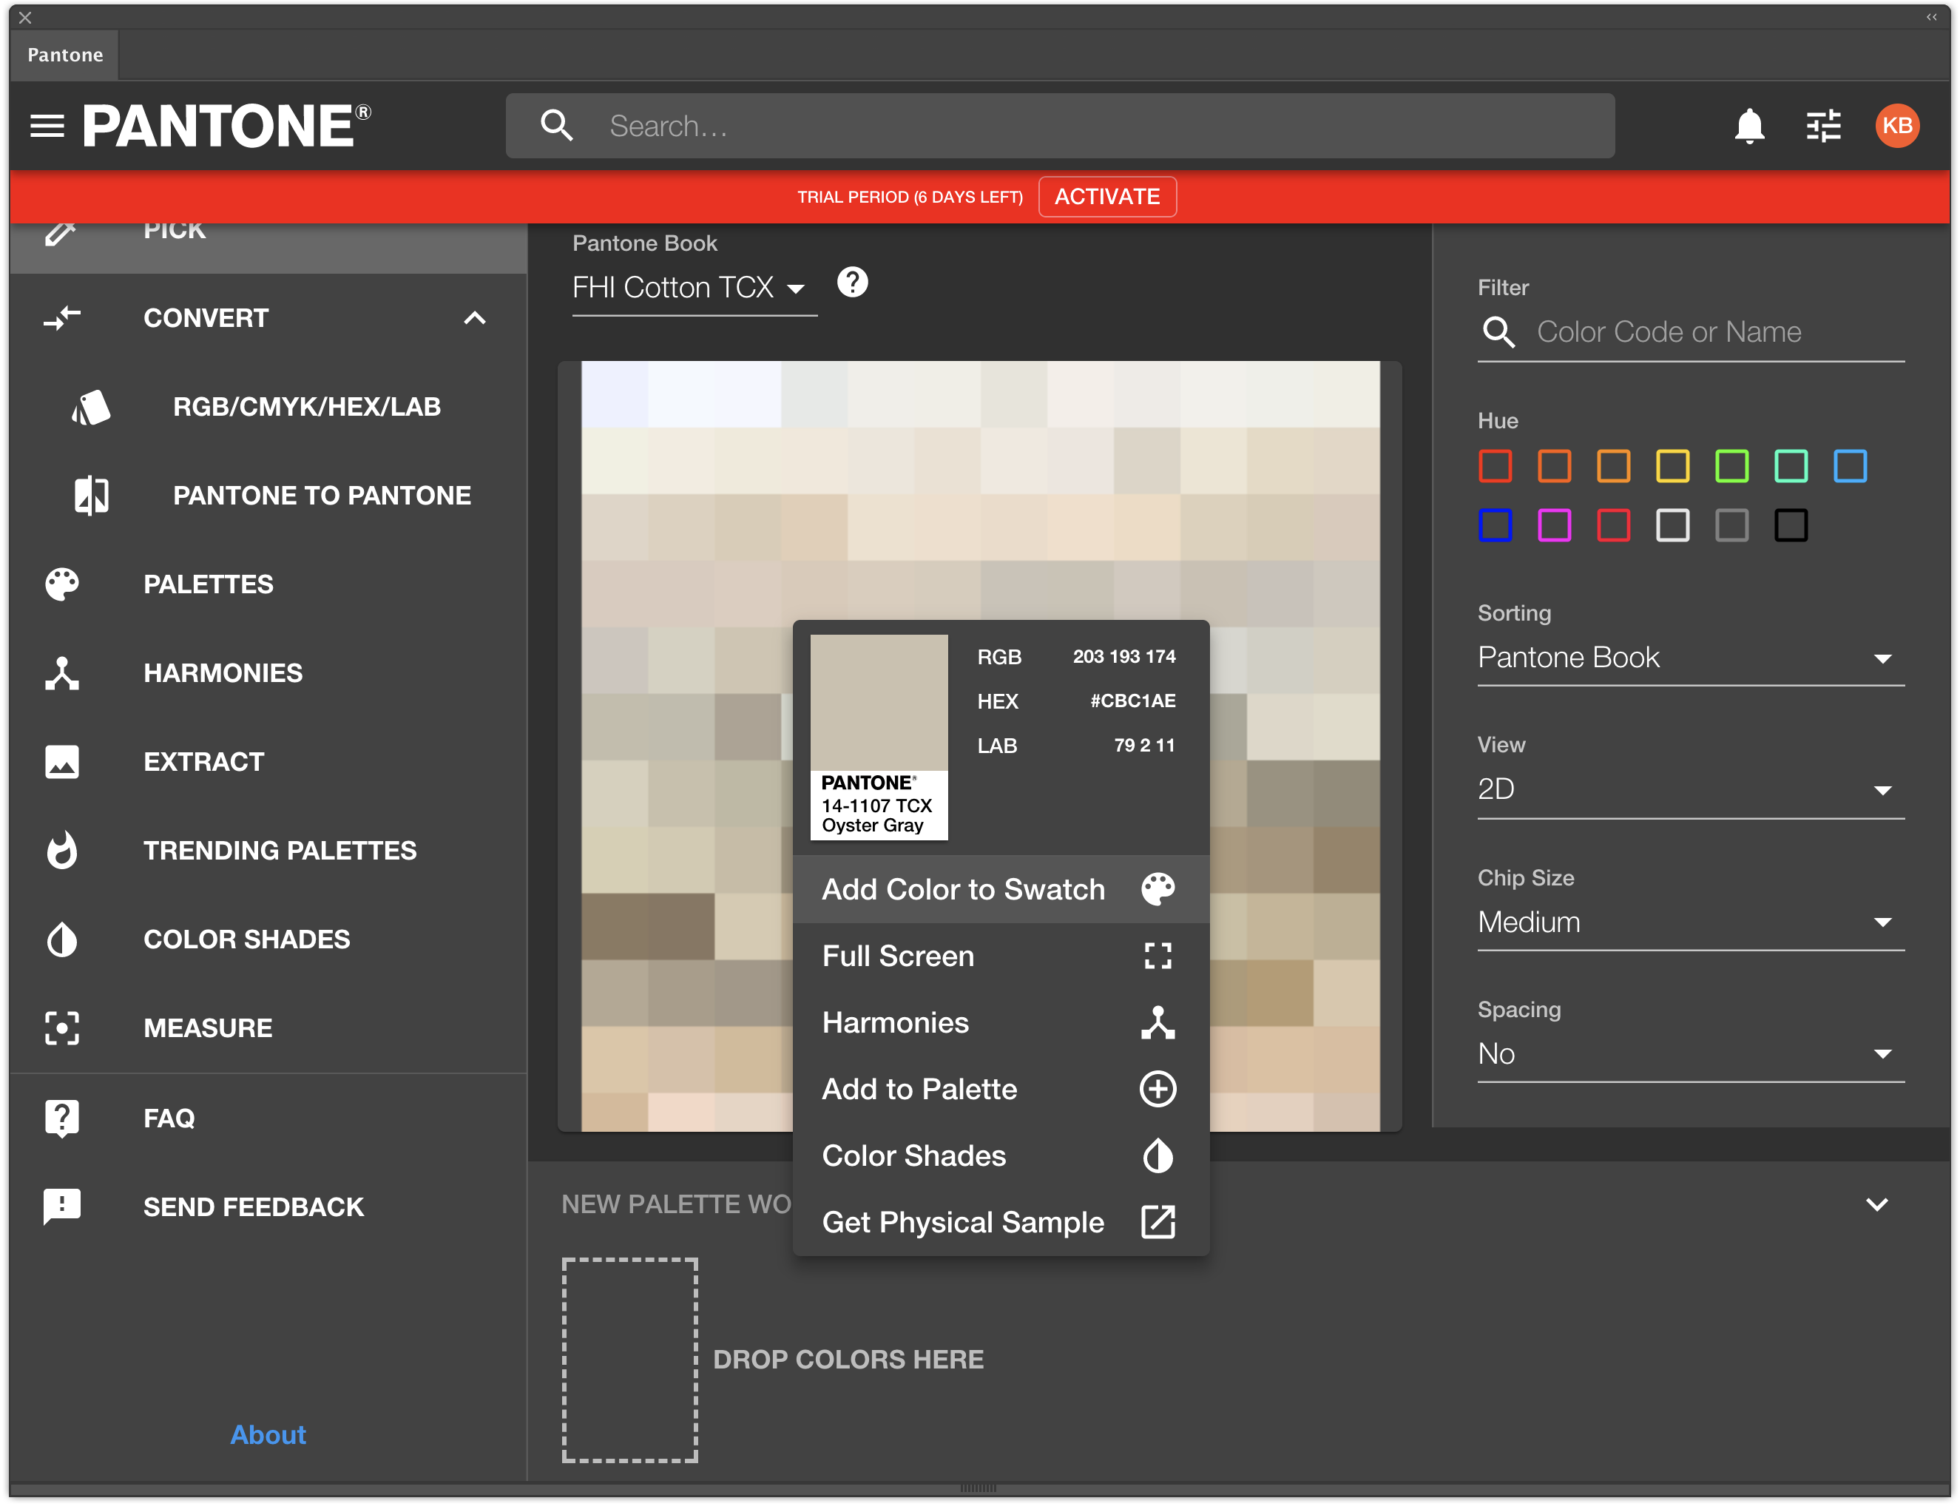
Task: Collapse the New Palette workspace chevron
Action: point(1876,1204)
